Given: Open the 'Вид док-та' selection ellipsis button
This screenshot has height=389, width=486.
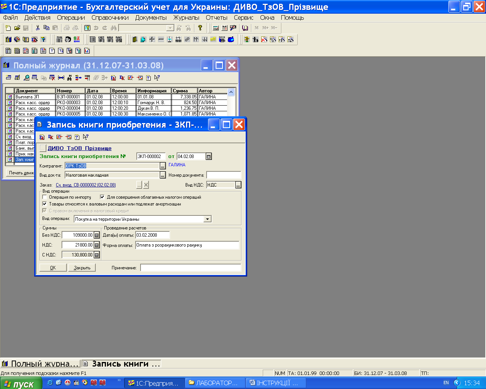Looking at the screenshot, I should pyautogui.click(x=163, y=175).
